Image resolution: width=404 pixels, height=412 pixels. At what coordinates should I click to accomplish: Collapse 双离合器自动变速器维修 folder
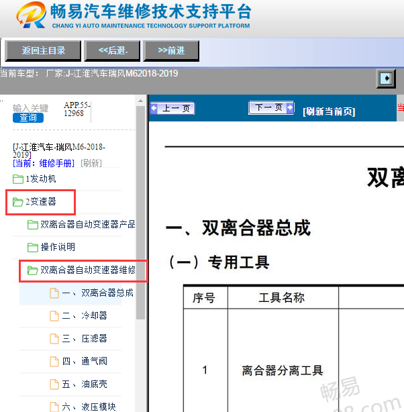(88, 270)
